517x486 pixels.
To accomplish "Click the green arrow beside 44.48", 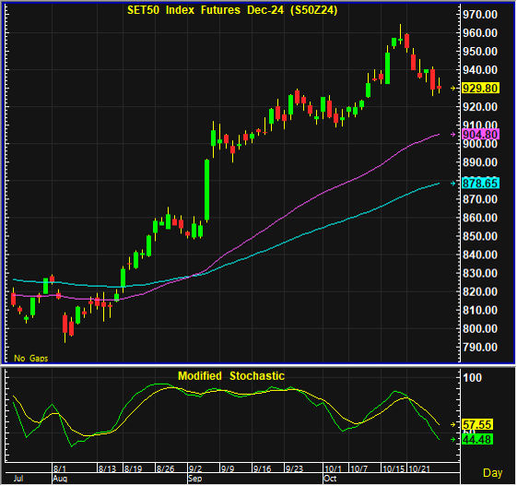I will coord(453,440).
